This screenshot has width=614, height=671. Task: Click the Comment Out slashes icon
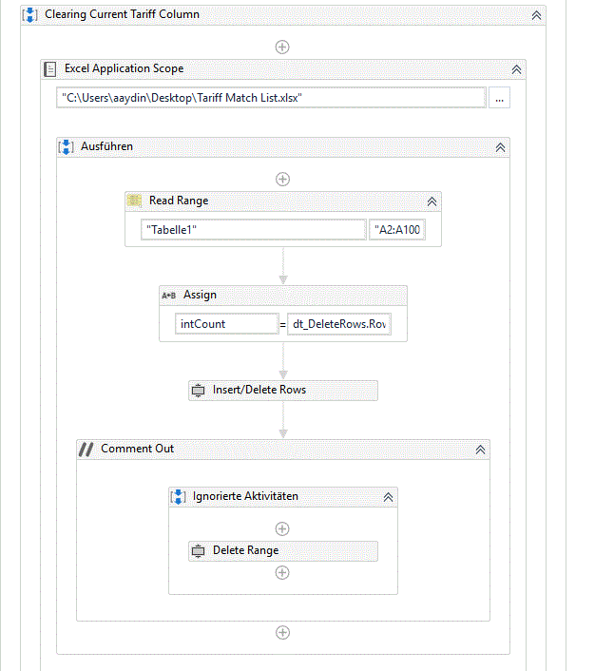(x=86, y=449)
